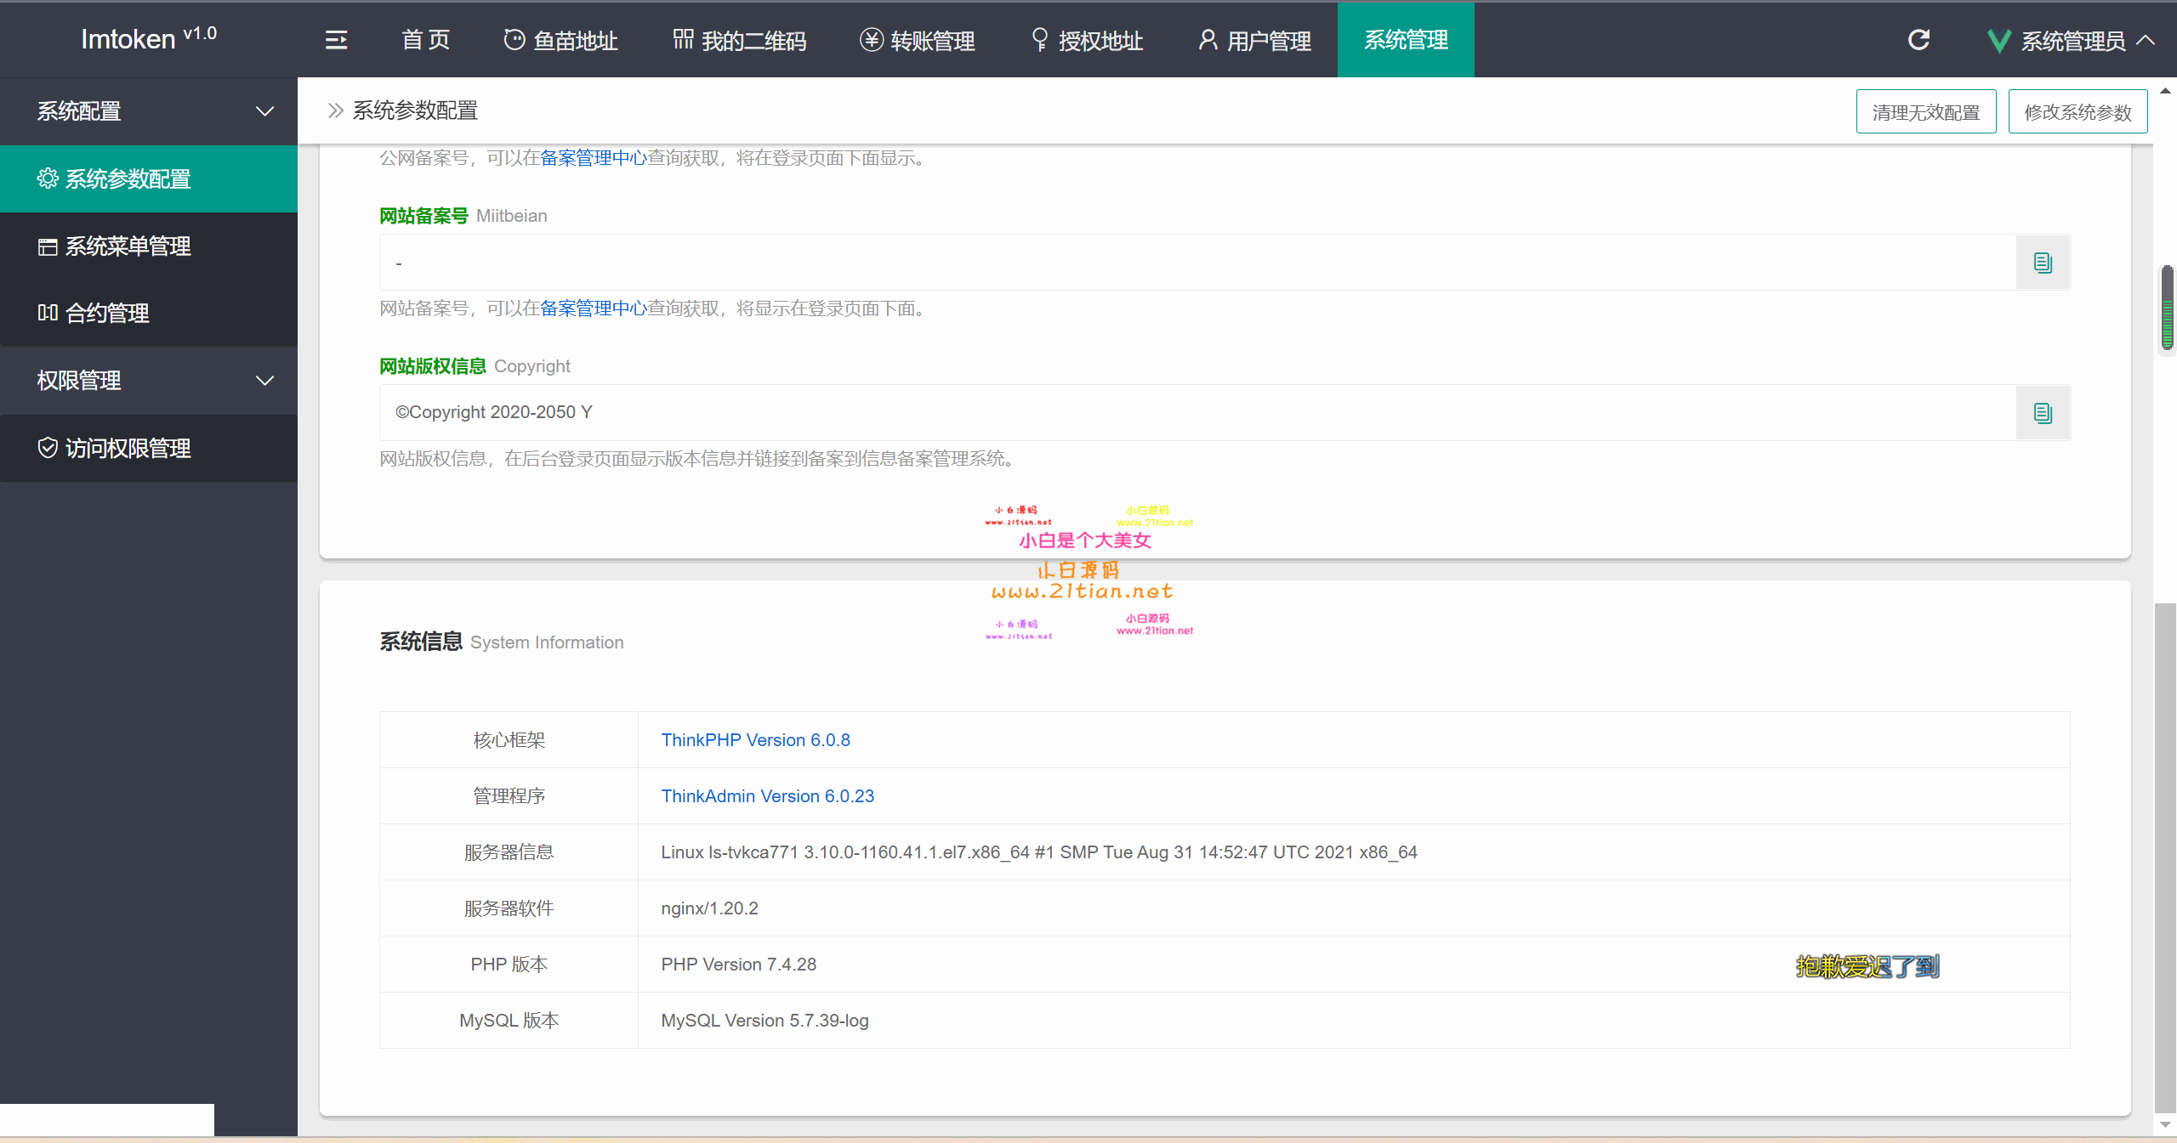Click the refresh icon in top bar

coord(1918,40)
